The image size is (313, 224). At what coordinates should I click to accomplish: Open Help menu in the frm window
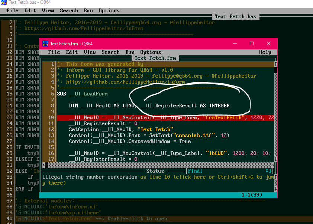(x=265, y=52)
